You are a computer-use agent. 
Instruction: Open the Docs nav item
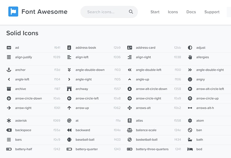pyautogui.click(x=191, y=12)
